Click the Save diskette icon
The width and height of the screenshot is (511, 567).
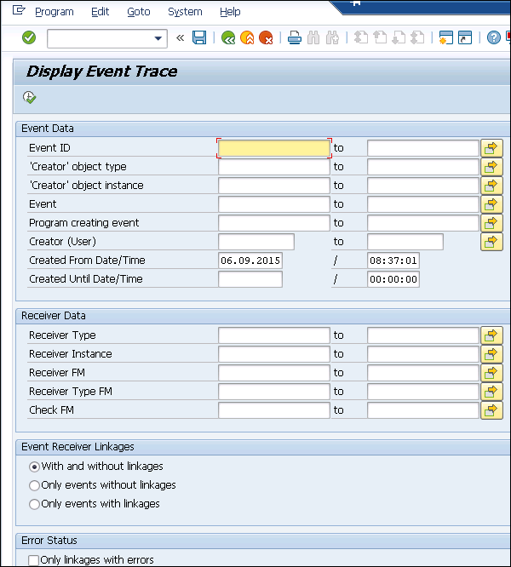click(x=199, y=37)
